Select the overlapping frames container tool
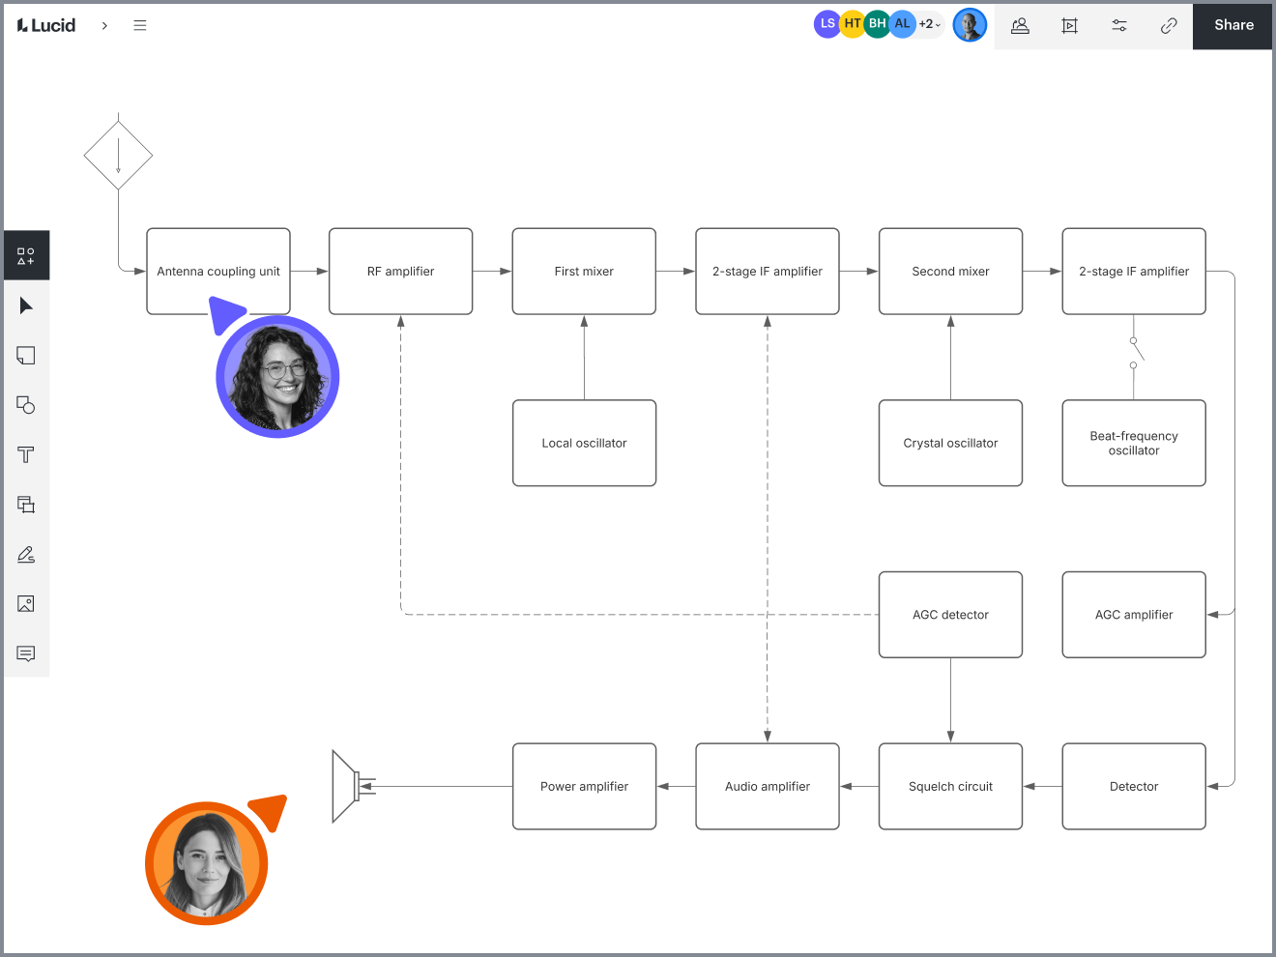 [x=26, y=505]
